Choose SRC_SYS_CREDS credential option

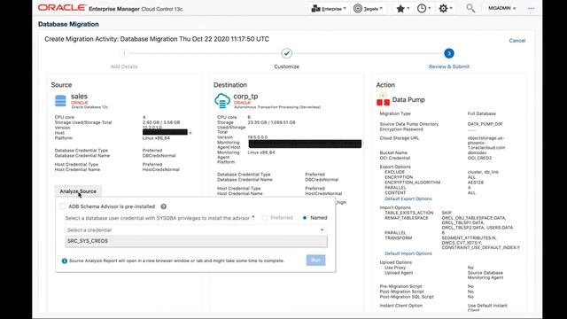pyautogui.click(x=196, y=241)
